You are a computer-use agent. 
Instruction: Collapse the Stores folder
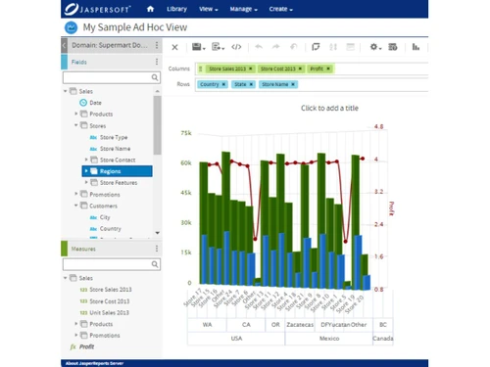tap(76, 125)
